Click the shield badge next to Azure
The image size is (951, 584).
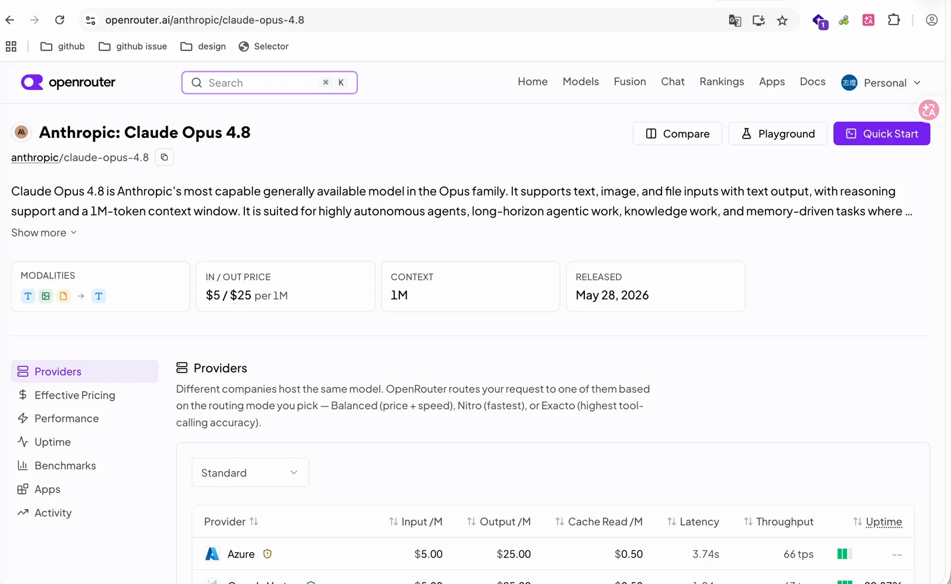(x=267, y=554)
